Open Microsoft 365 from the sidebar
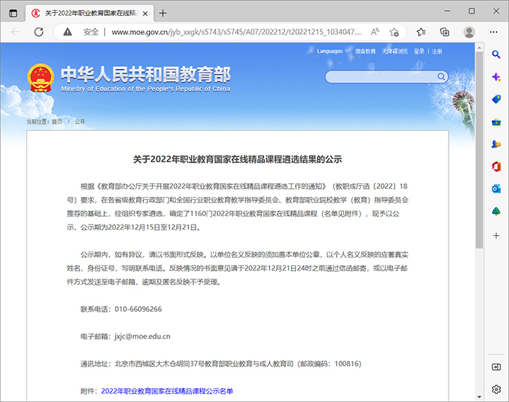 tap(496, 166)
